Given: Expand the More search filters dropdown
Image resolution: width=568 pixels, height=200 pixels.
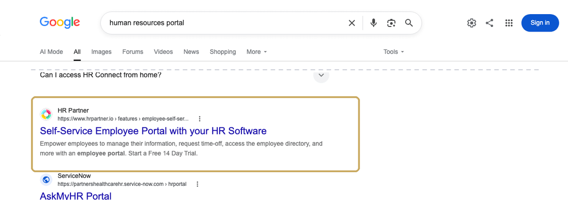Looking at the screenshot, I should pyautogui.click(x=257, y=52).
